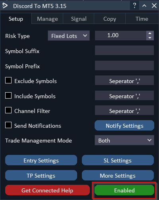Switch to the Manage tab

pos(47,19)
